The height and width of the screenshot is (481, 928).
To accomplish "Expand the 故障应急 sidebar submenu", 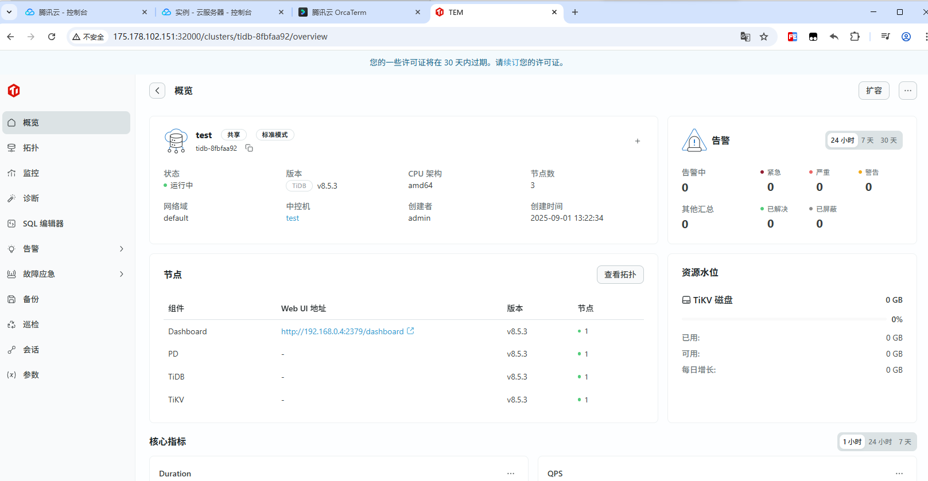I will [x=121, y=274].
